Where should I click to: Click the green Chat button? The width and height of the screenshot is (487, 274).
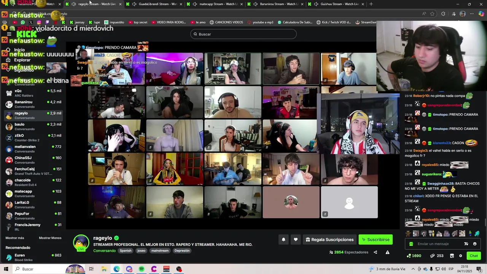(x=474, y=256)
